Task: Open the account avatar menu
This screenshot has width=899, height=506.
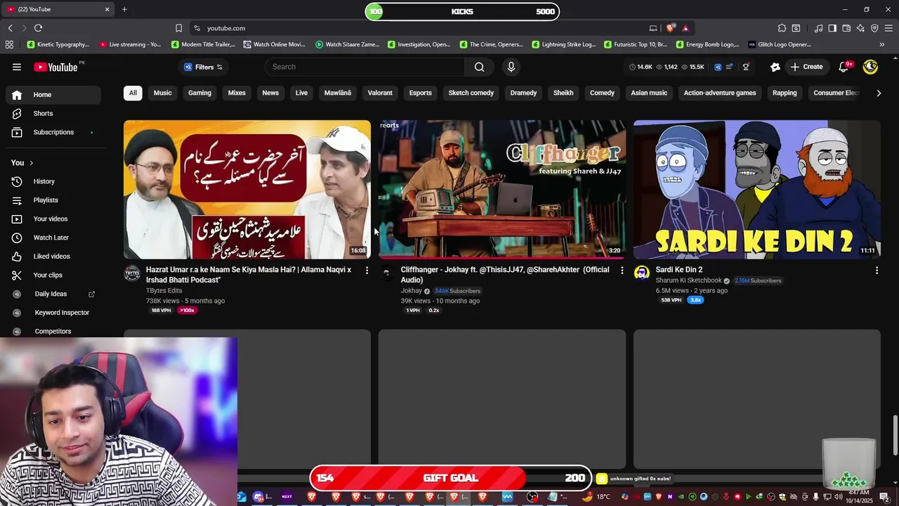Action: tap(870, 67)
